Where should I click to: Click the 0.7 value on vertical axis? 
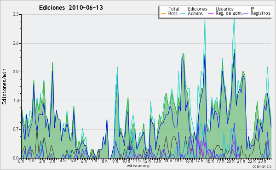16,129
